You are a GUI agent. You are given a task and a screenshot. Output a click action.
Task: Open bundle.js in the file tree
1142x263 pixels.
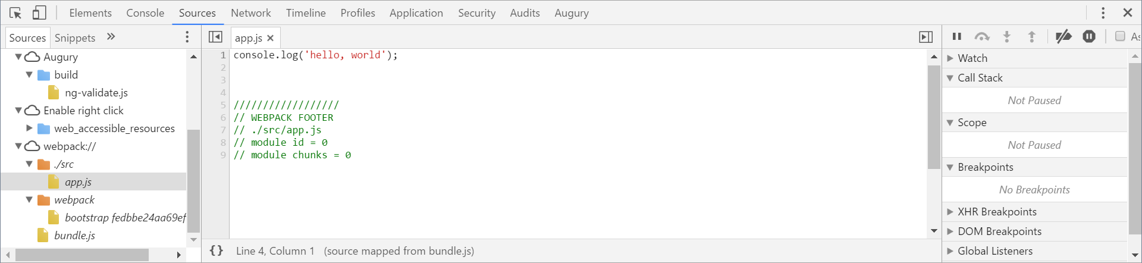click(x=74, y=235)
